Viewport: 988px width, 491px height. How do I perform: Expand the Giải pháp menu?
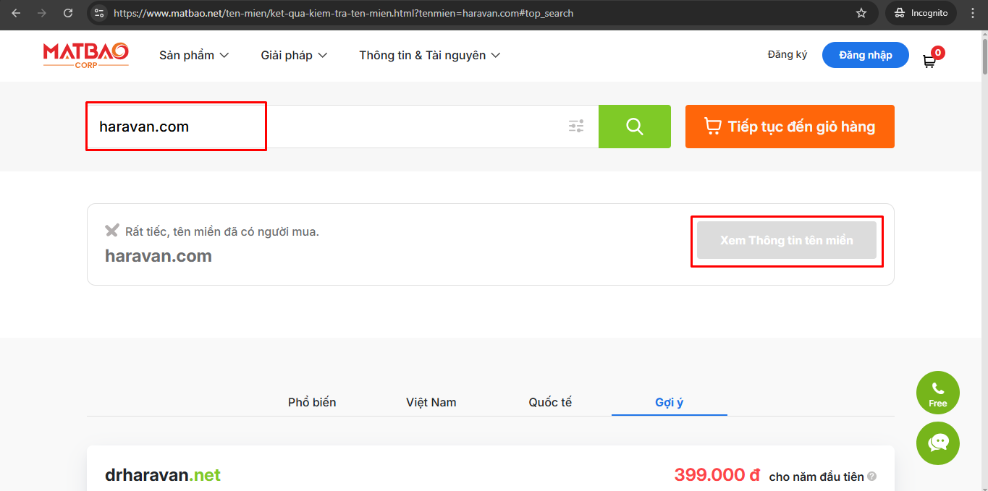(294, 55)
